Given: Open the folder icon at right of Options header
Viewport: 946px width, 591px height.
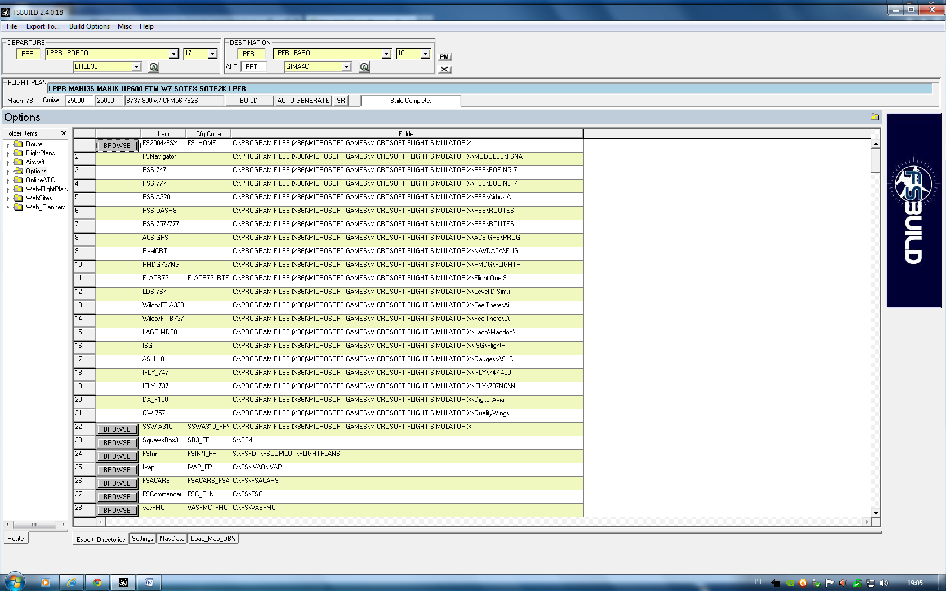Looking at the screenshot, I should (874, 117).
